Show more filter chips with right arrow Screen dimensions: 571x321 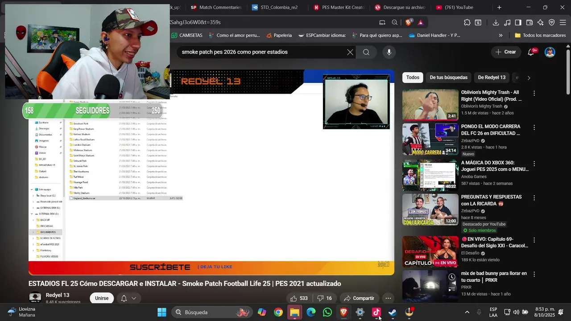[529, 78]
